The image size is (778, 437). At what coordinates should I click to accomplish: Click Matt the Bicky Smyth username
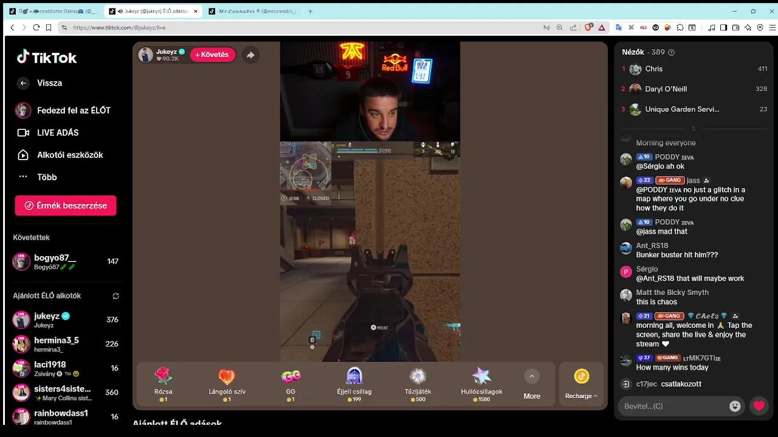coord(672,293)
